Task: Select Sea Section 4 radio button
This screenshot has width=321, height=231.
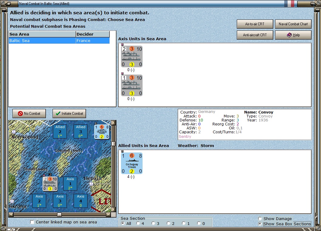Action: (x=138, y=223)
